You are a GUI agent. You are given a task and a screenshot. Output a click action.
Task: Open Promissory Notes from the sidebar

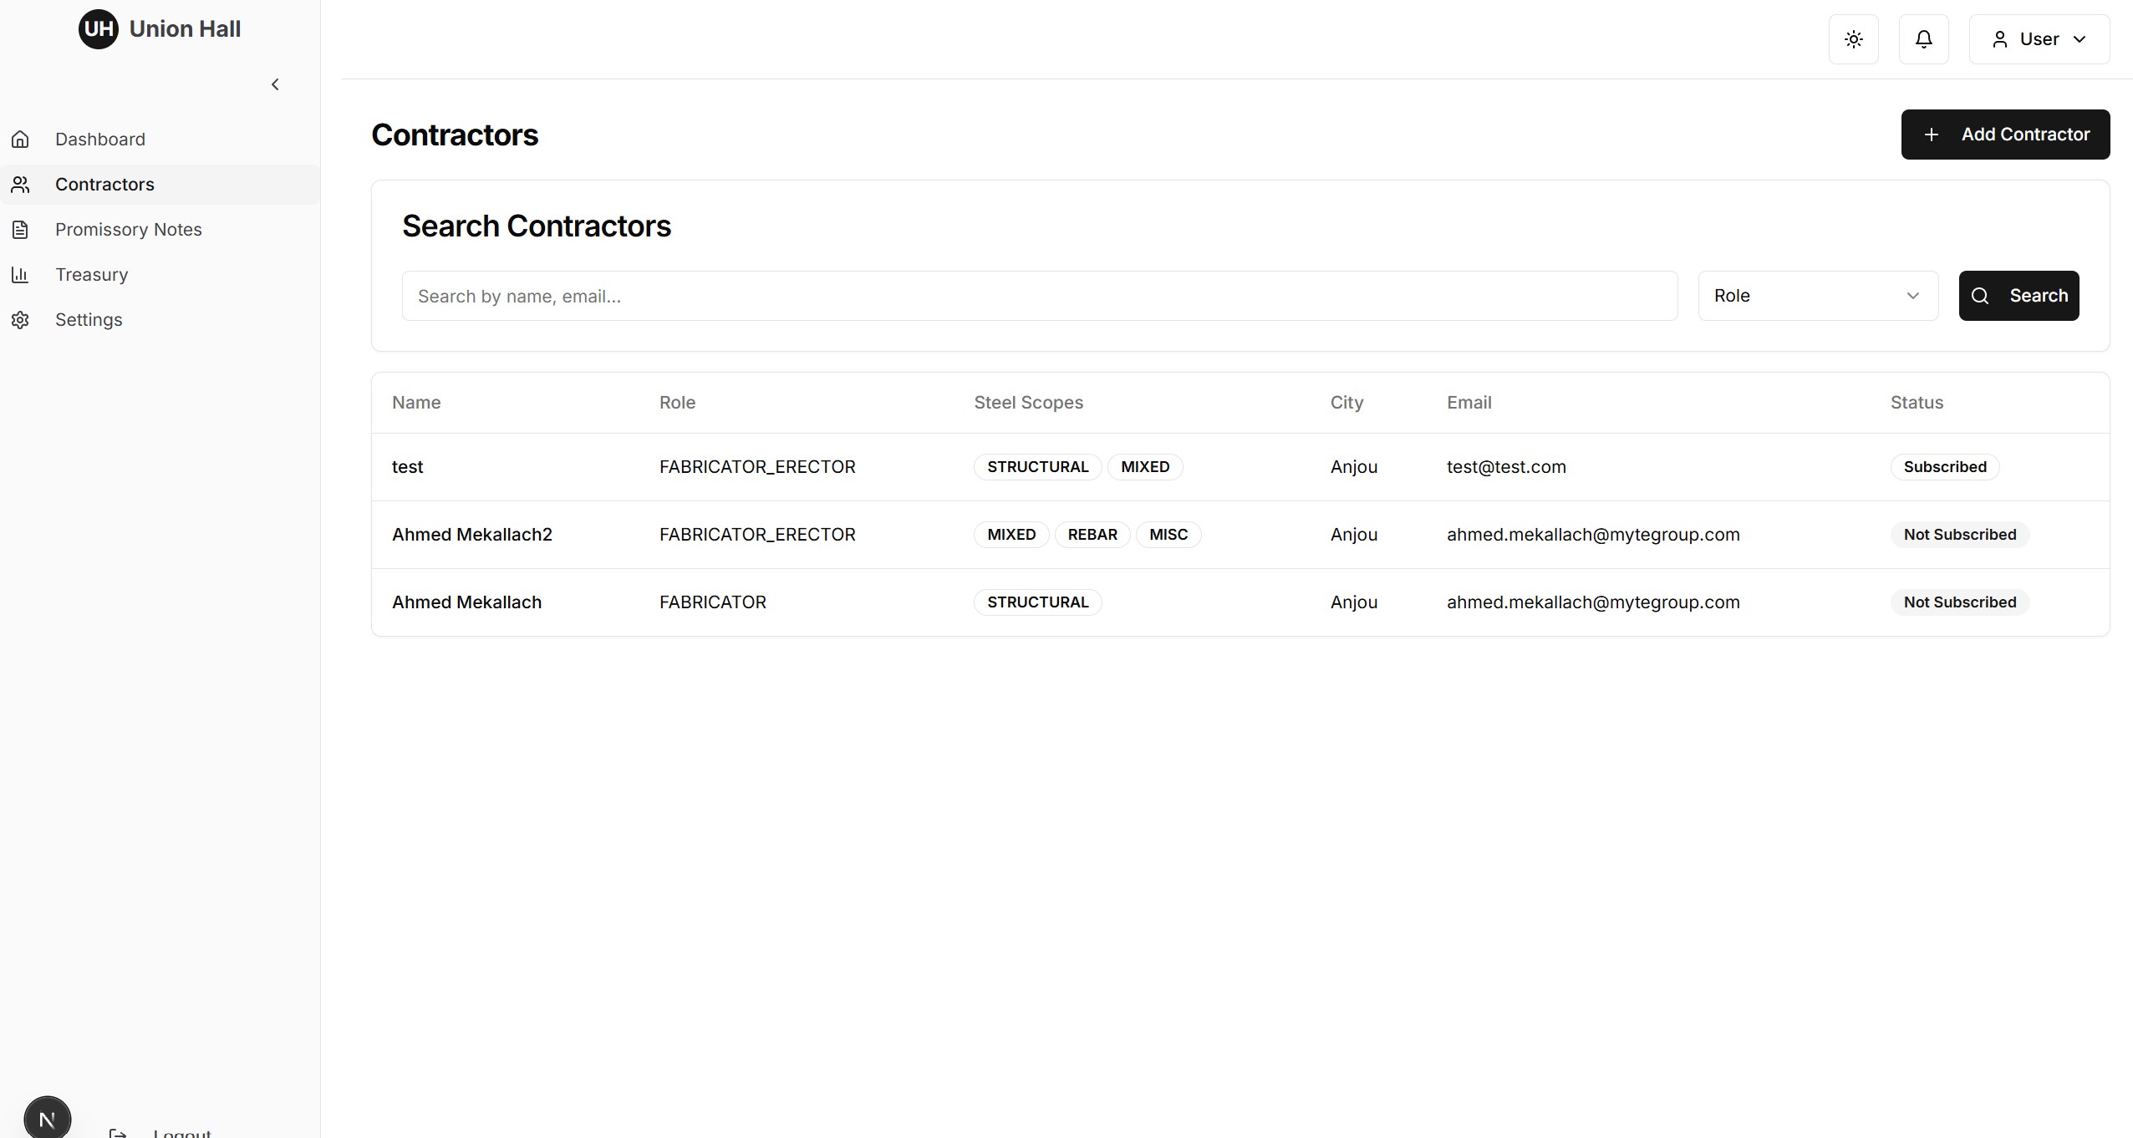pos(129,229)
